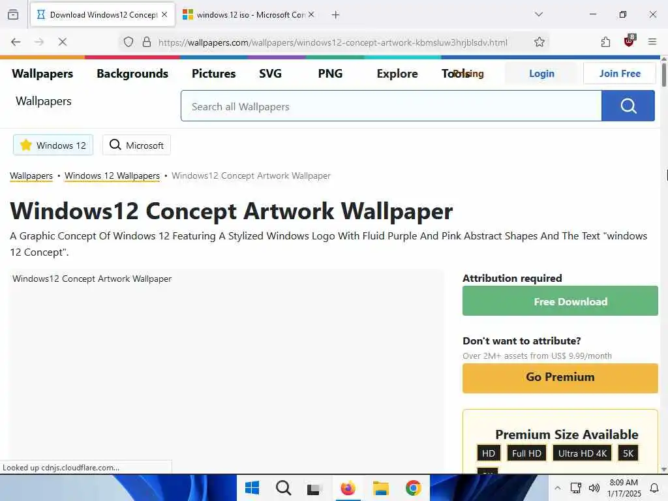Screen dimensions: 668x501
Task: Click the Login button
Action: pyautogui.click(x=541, y=73)
